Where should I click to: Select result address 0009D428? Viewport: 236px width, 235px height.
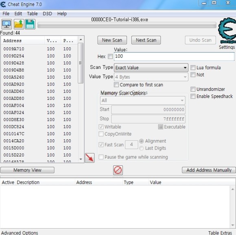pos(14,63)
